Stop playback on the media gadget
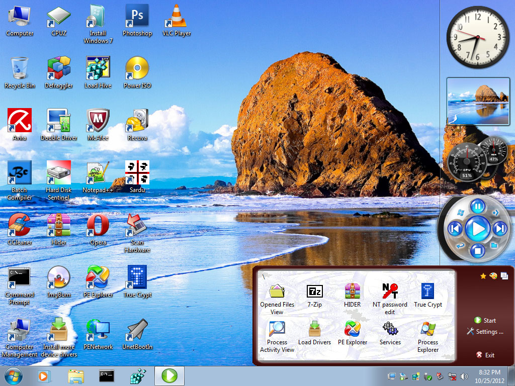Image resolution: width=515 pixels, height=386 pixels. (477, 250)
